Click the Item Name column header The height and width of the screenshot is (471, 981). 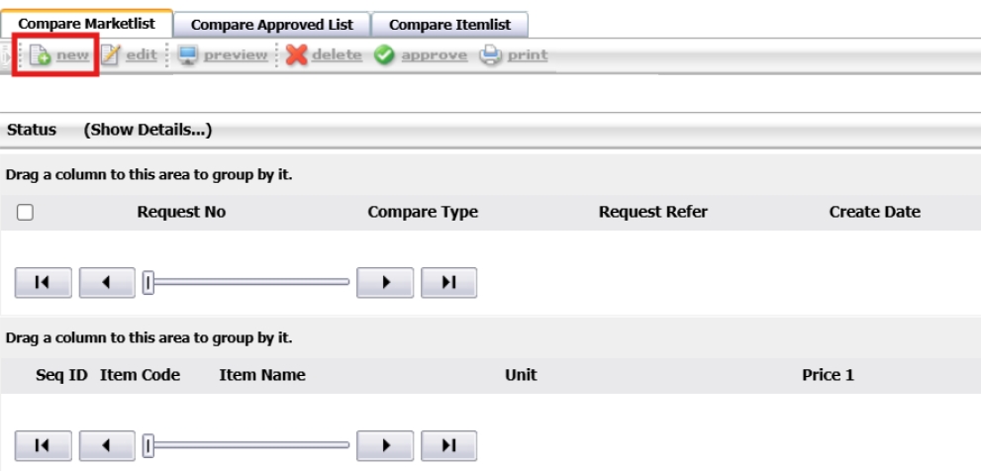coord(262,375)
